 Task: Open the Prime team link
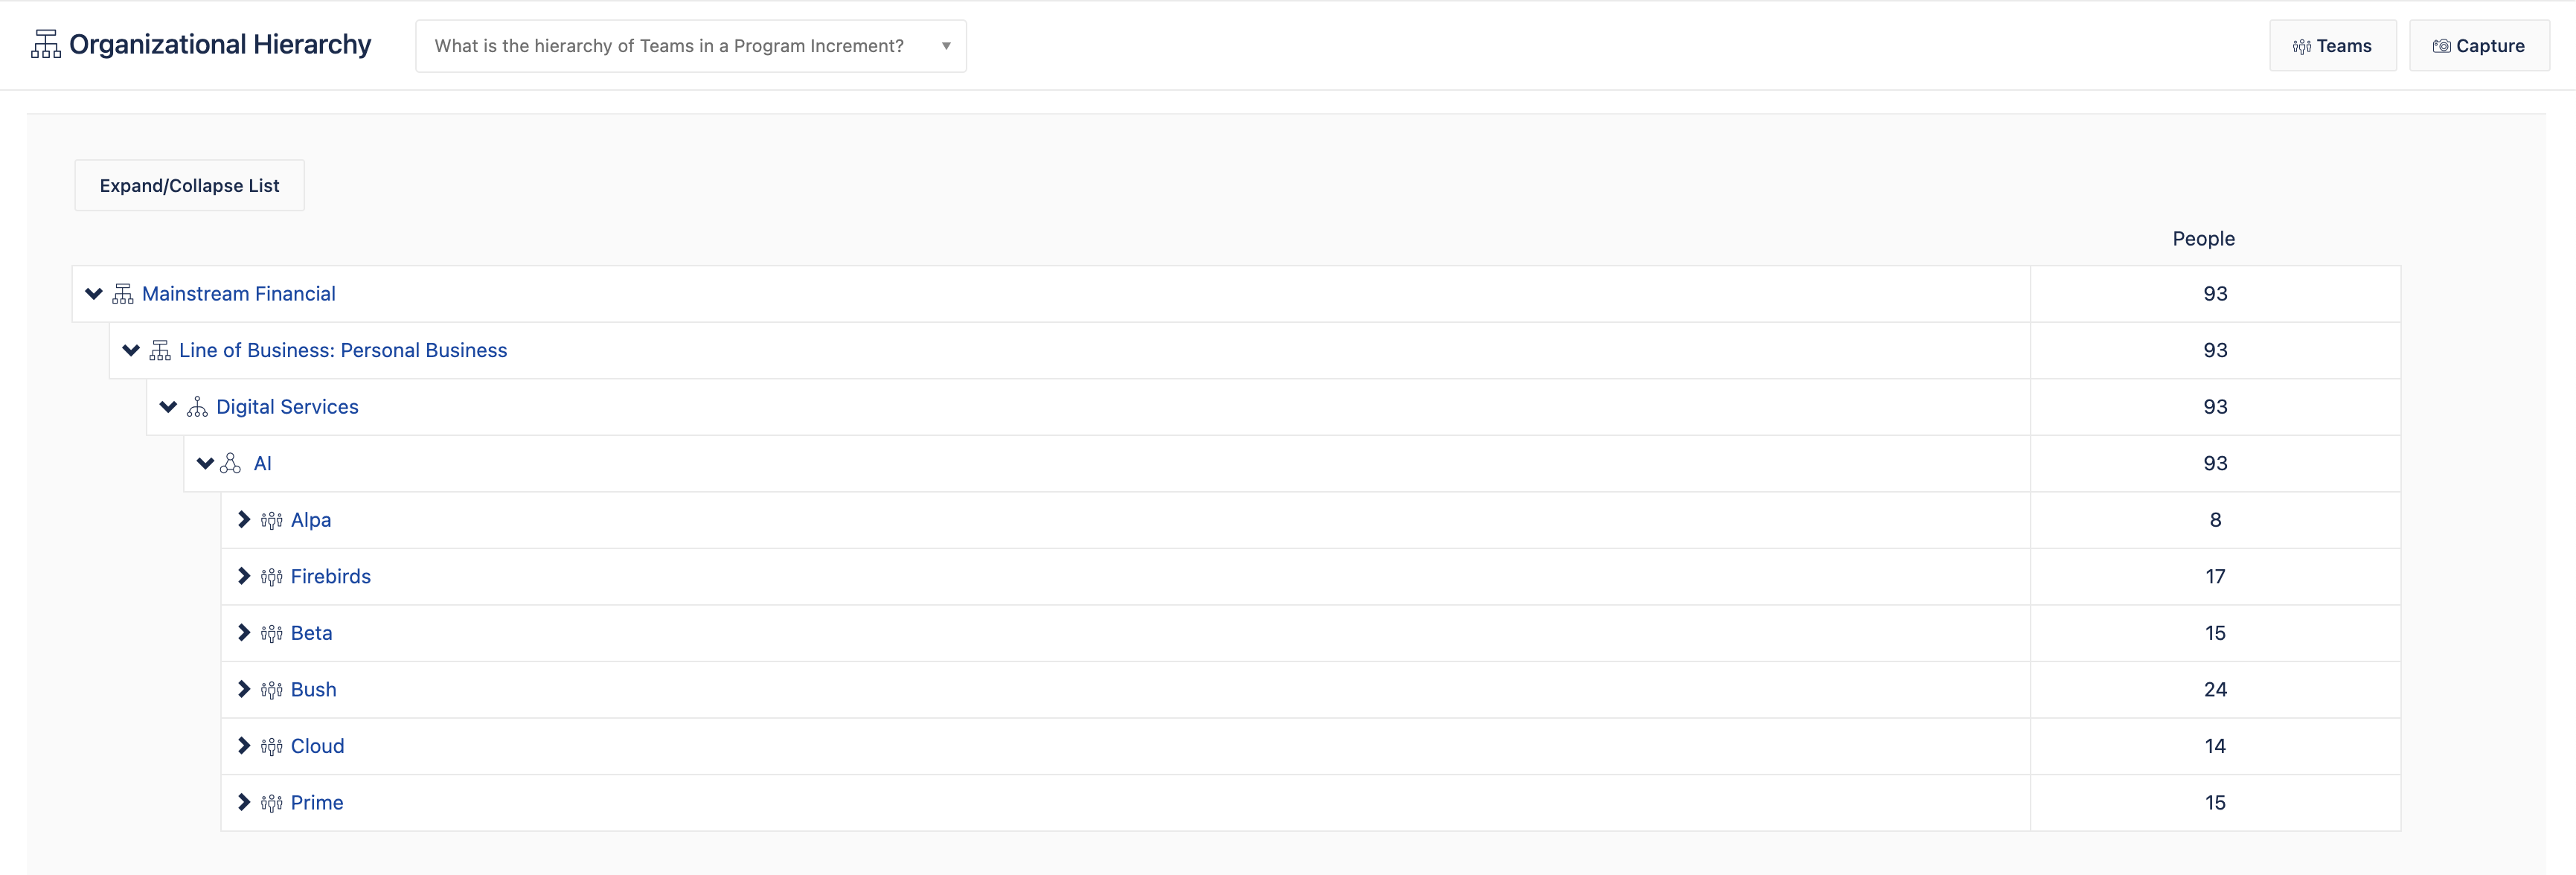point(317,803)
